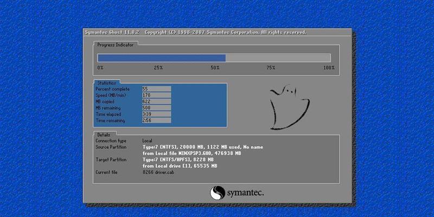Click the 25% progress scale label
This screenshot has width=434, height=217.
[158, 68]
